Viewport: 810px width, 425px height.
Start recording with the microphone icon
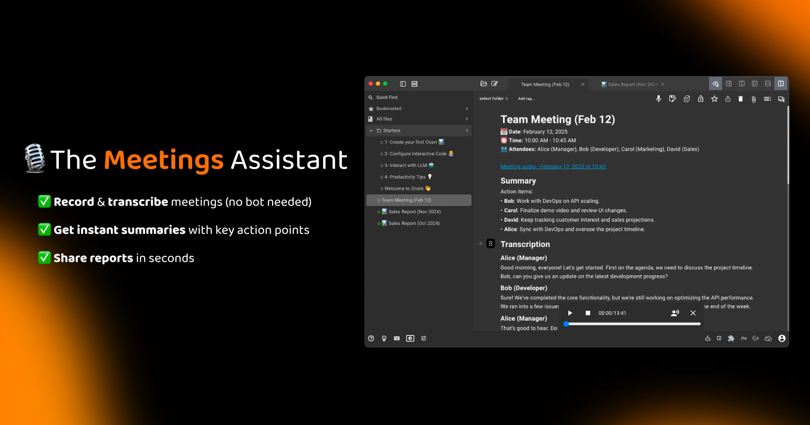[658, 98]
